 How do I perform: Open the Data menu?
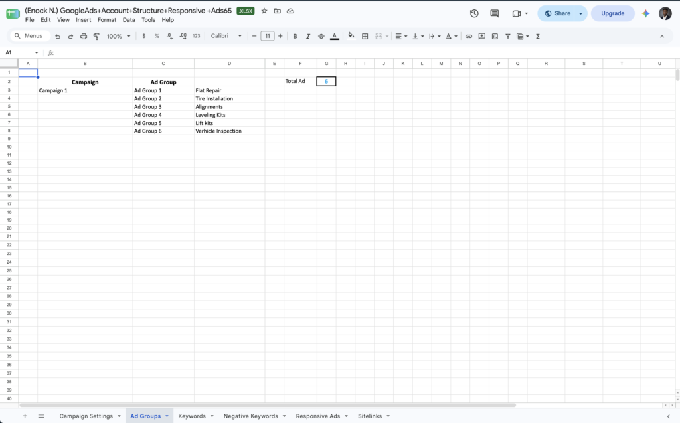click(129, 20)
